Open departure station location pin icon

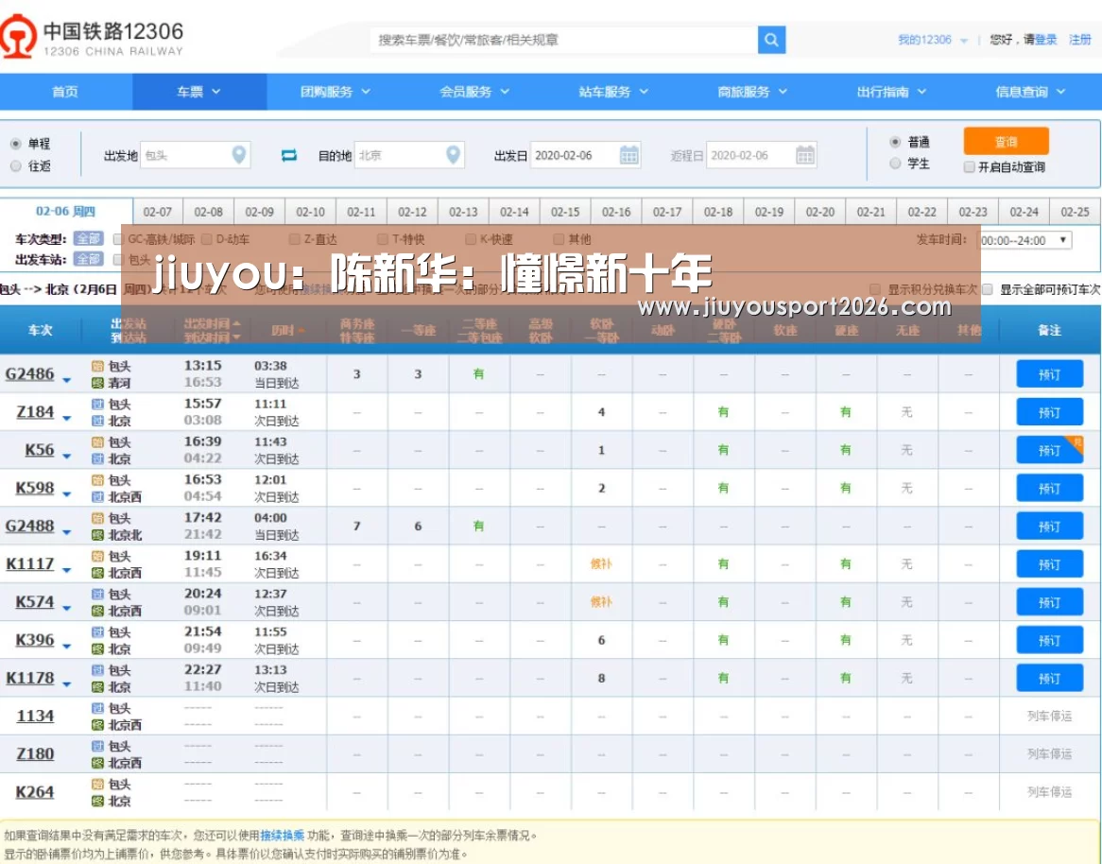(x=239, y=155)
